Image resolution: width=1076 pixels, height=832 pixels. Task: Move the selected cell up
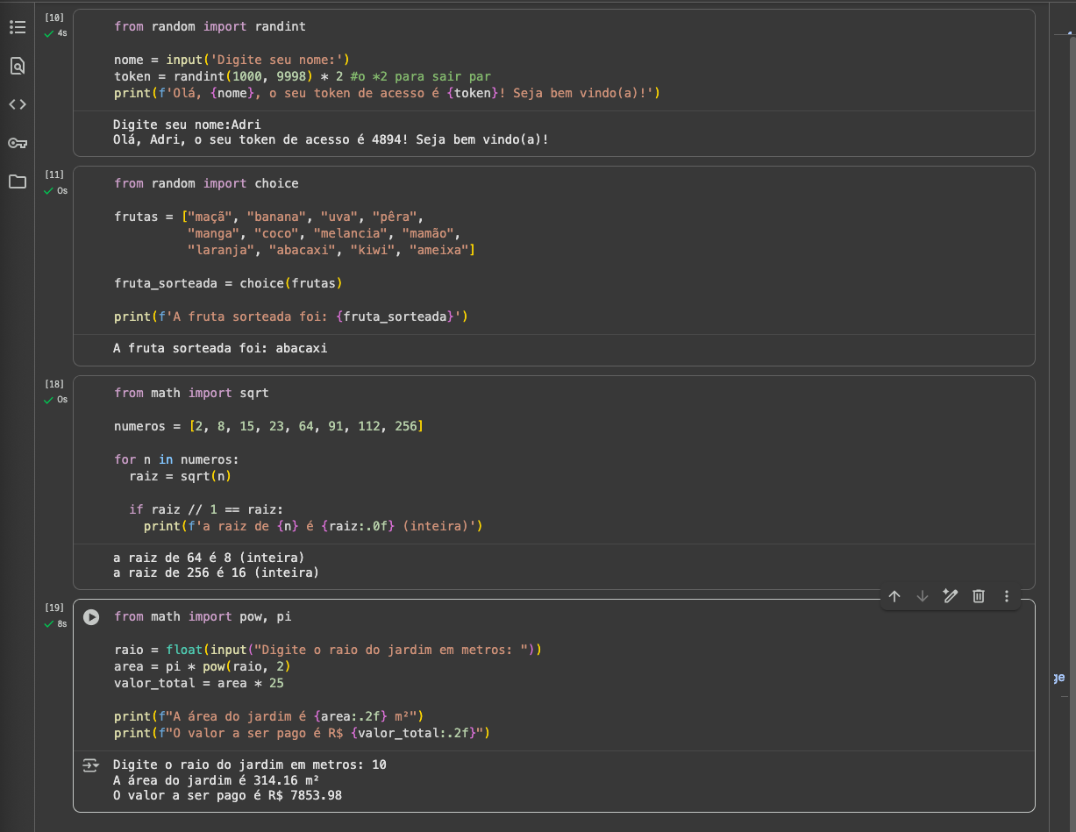click(x=894, y=596)
